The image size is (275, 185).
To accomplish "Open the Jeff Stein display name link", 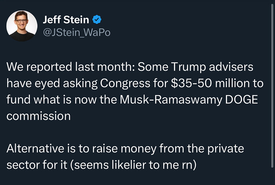I will pyautogui.click(x=65, y=20).
